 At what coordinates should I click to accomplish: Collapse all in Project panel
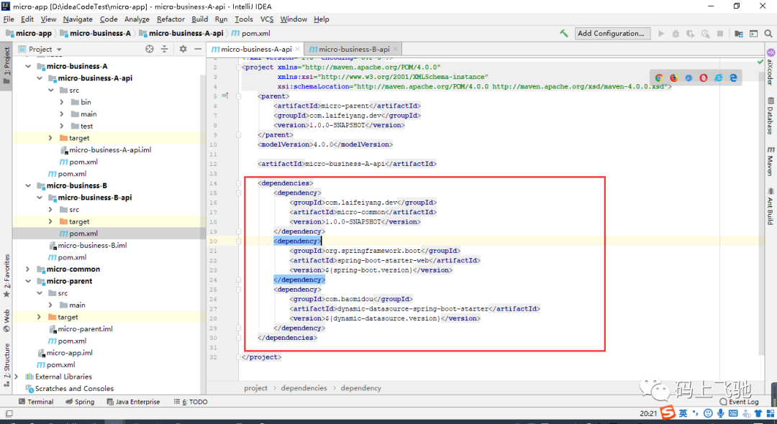[164, 49]
